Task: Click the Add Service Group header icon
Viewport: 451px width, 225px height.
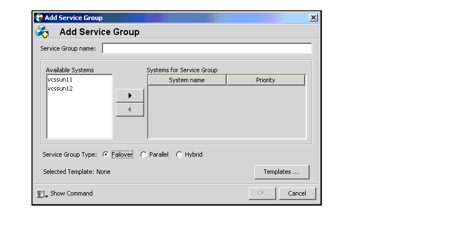Action: tap(42, 32)
